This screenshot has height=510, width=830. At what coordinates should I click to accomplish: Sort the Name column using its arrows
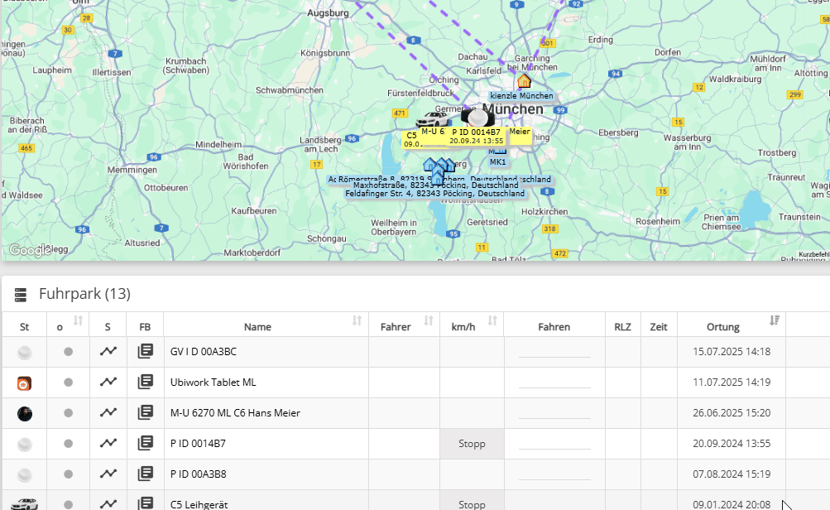(x=356, y=321)
